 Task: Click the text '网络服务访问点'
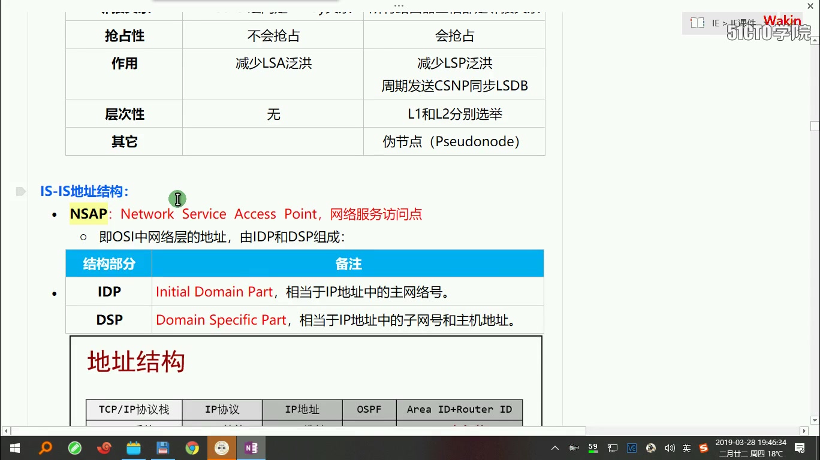click(x=376, y=214)
